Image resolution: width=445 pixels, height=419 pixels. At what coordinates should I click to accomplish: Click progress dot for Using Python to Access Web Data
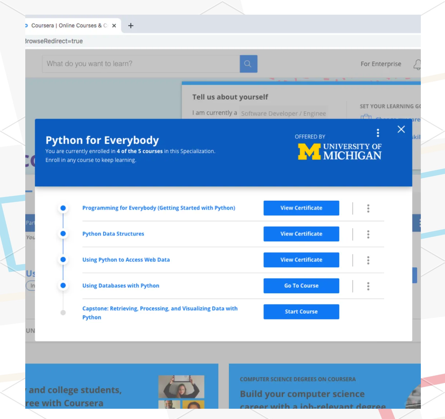tap(63, 260)
